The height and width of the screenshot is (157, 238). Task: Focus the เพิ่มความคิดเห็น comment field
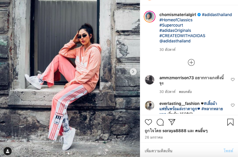pos(182,151)
